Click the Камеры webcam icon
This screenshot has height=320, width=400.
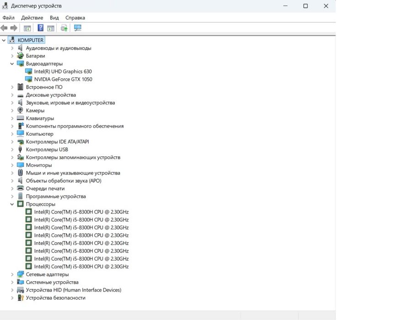click(x=20, y=110)
